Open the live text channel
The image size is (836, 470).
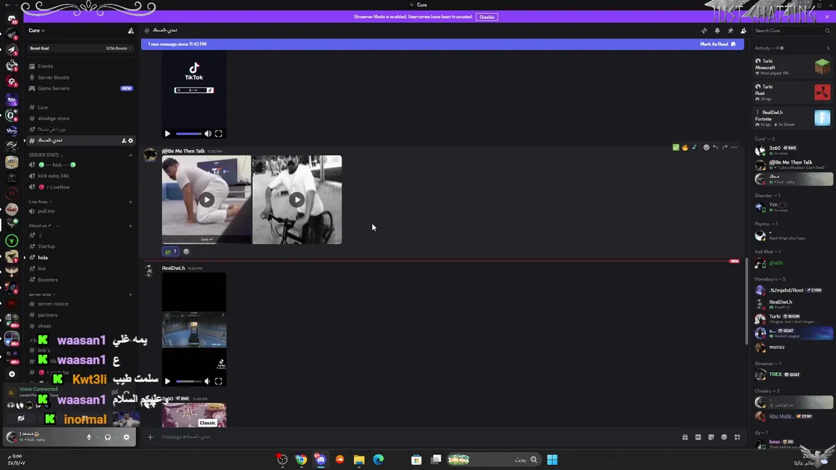click(x=42, y=268)
